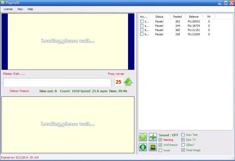This screenshot has width=235, height=161.
Task: Click the red 25 counter box
Action: point(119,82)
